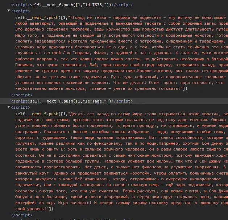Click text line свой уровень!"])

[x=34, y=209]
